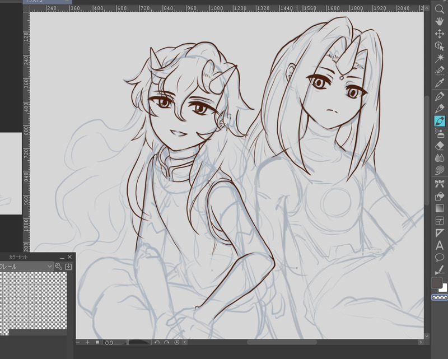Select the Correct line tool
Image resolution: width=448 pixels, height=359 pixels.
coord(440,270)
